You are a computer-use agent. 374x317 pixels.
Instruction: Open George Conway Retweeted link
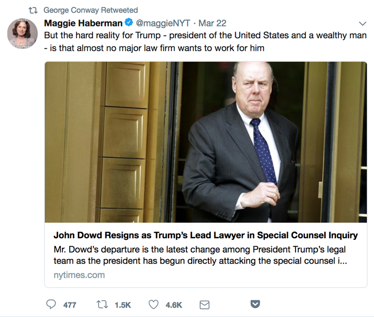tap(90, 10)
